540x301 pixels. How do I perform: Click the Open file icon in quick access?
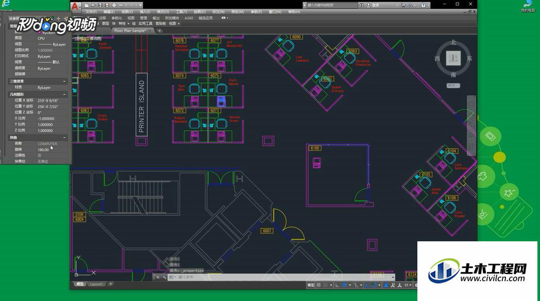(93, 5)
